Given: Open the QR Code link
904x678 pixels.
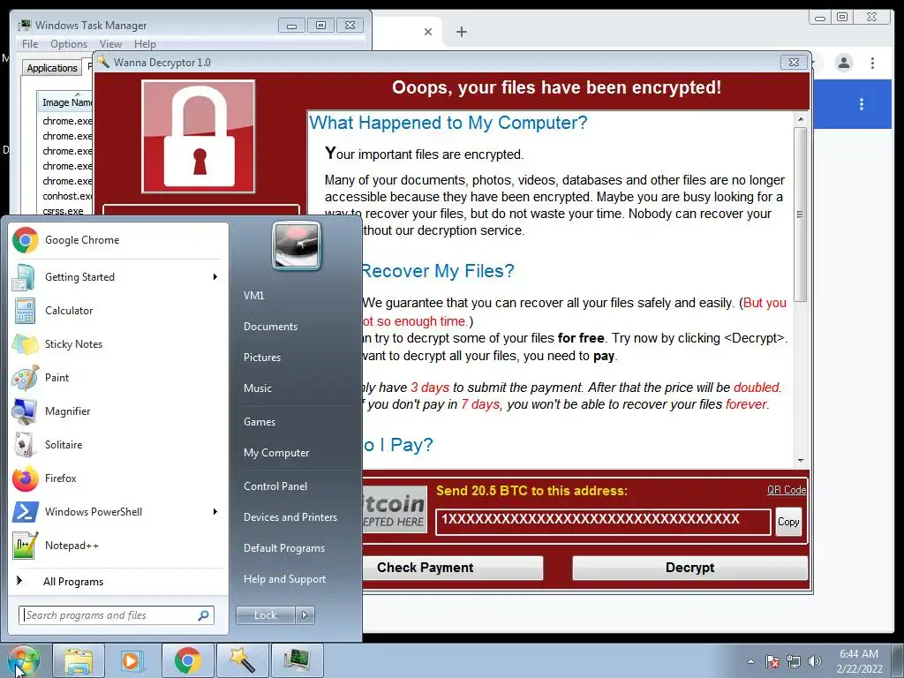Looking at the screenshot, I should pos(787,489).
